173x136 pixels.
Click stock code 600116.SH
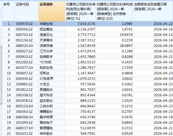pyautogui.click(x=24, y=106)
